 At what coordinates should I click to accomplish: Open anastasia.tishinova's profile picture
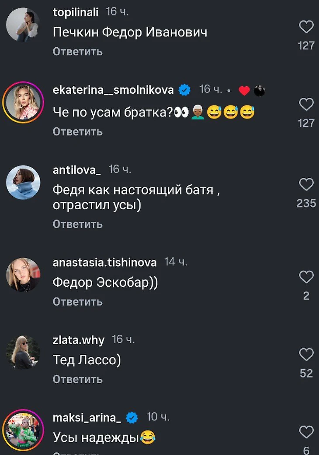point(23,275)
